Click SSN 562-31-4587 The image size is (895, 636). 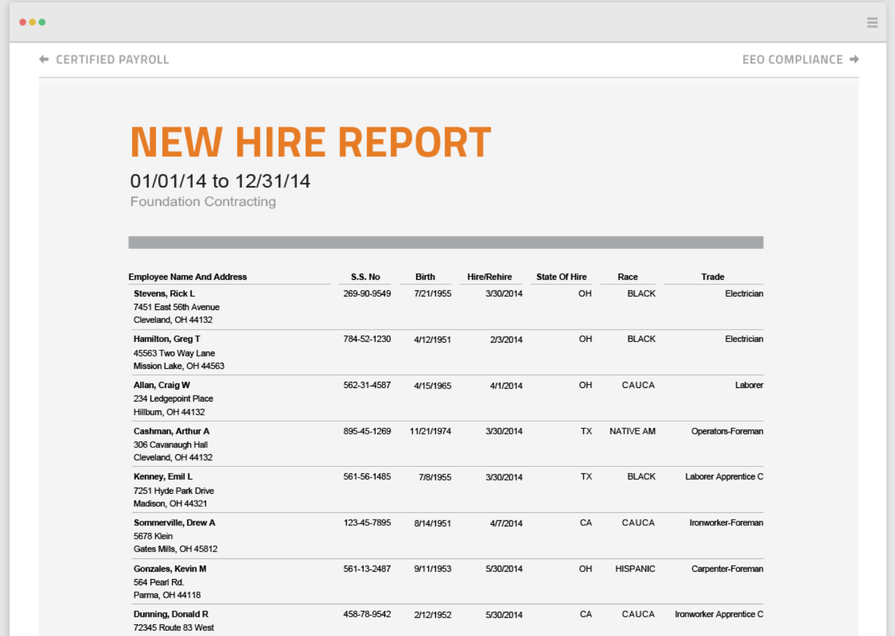367,385
